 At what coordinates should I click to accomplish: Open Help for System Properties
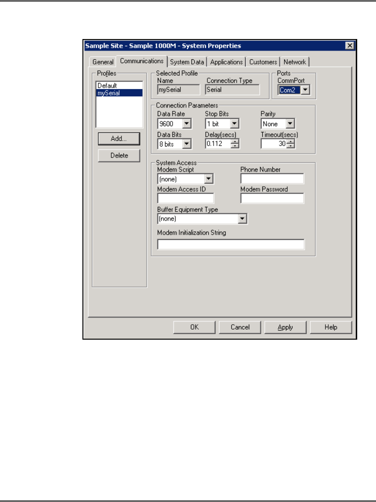tap(331, 327)
